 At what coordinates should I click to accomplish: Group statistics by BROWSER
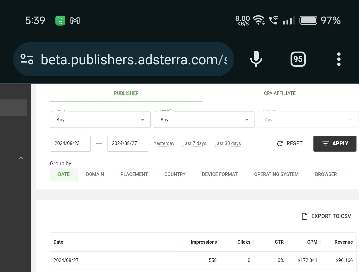point(326,174)
